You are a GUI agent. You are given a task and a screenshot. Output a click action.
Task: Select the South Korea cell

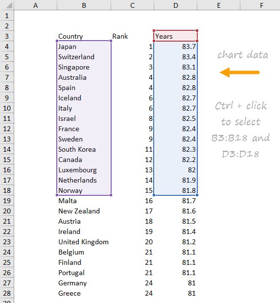pyautogui.click(x=84, y=149)
